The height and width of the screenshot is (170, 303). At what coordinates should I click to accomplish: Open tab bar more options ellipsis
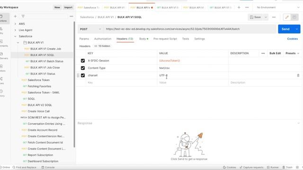(247, 8)
